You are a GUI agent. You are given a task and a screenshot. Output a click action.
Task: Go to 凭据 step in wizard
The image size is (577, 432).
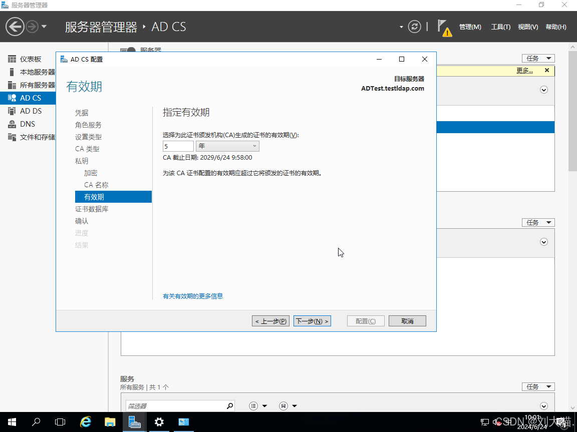(82, 113)
